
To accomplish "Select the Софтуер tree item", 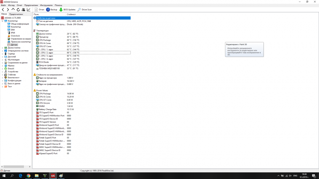I will 10,75.
